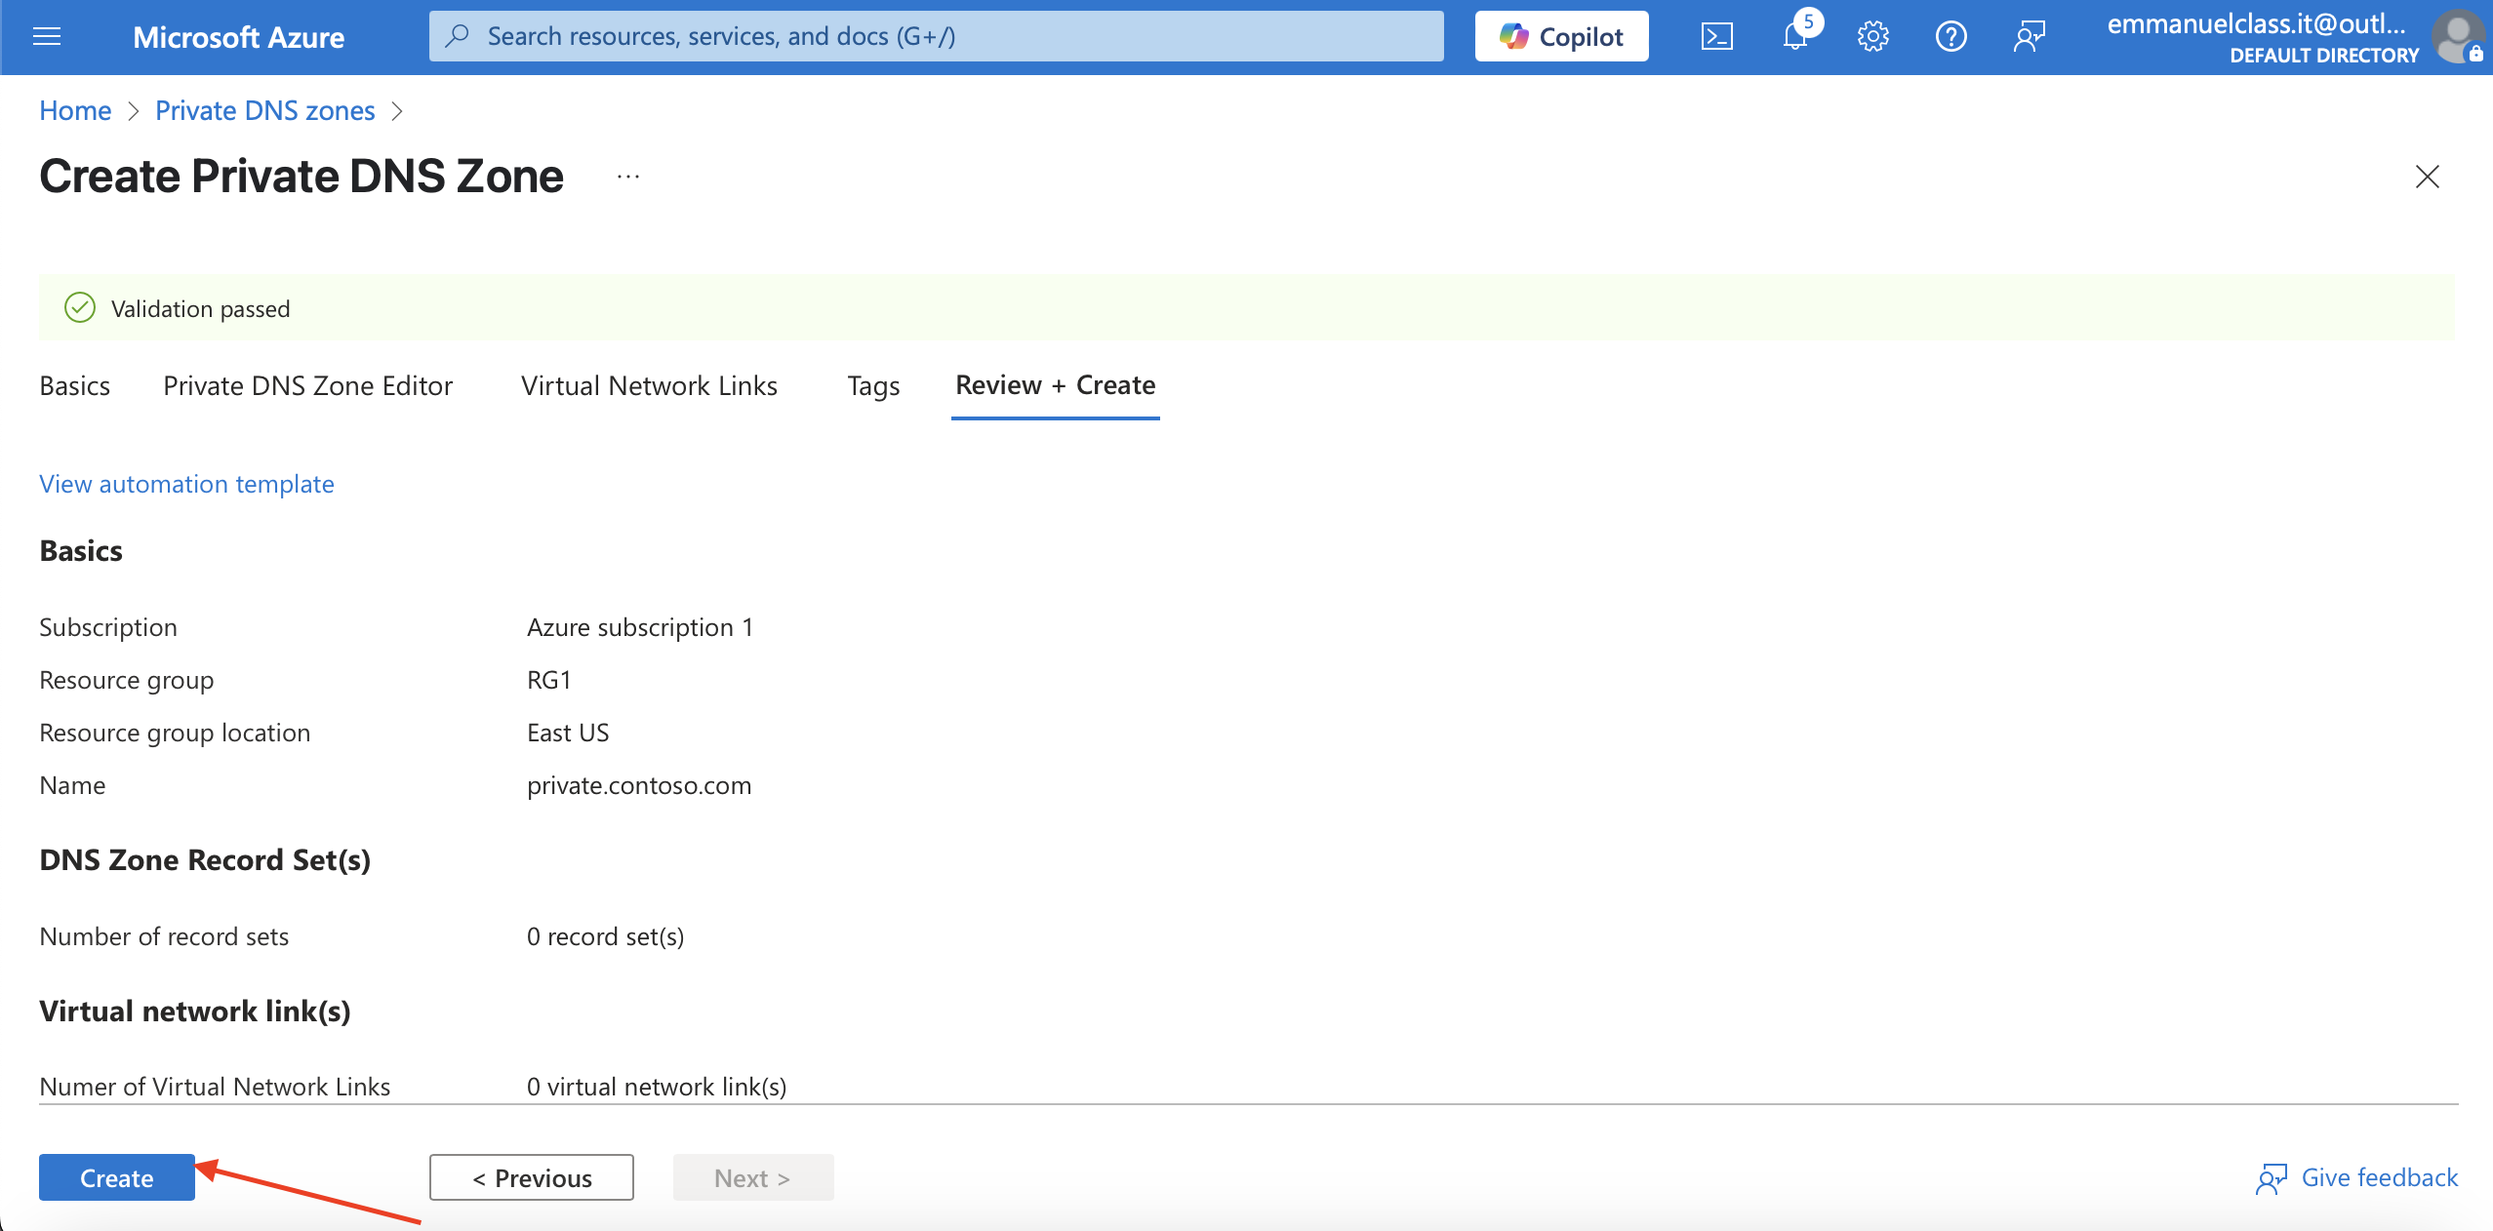This screenshot has height=1231, width=2493.
Task: Click the search magnifier icon
Action: coord(457,37)
